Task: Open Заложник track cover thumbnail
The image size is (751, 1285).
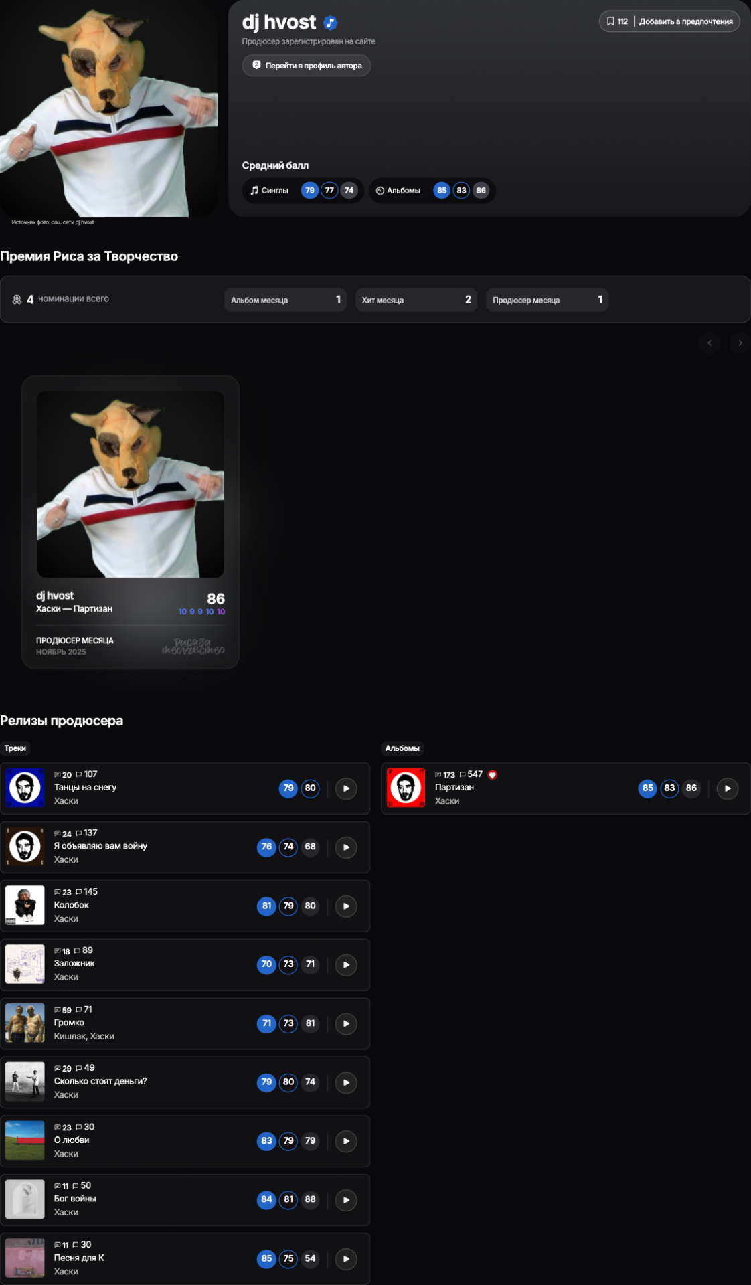Action: [25, 964]
